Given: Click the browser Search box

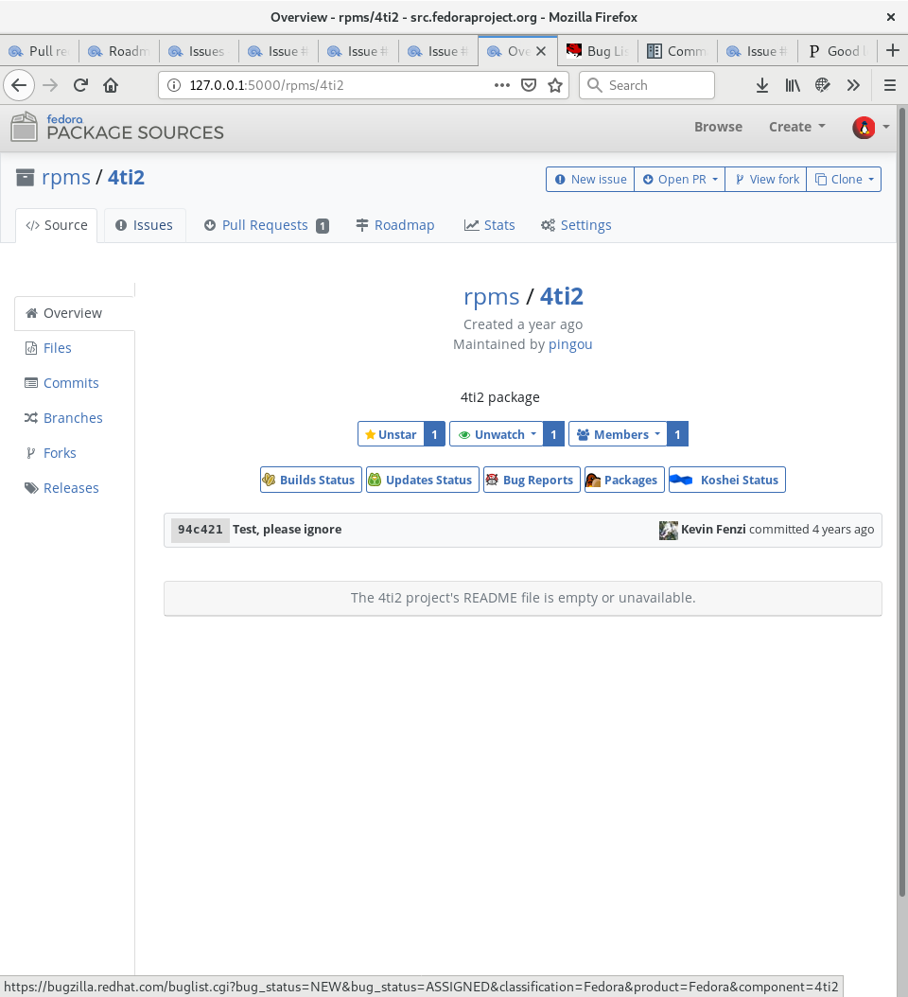Looking at the screenshot, I should pyautogui.click(x=647, y=85).
